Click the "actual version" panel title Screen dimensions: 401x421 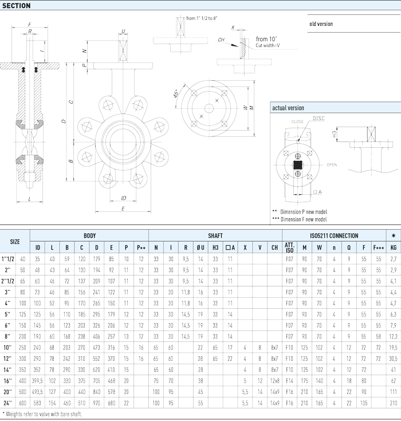click(x=288, y=108)
